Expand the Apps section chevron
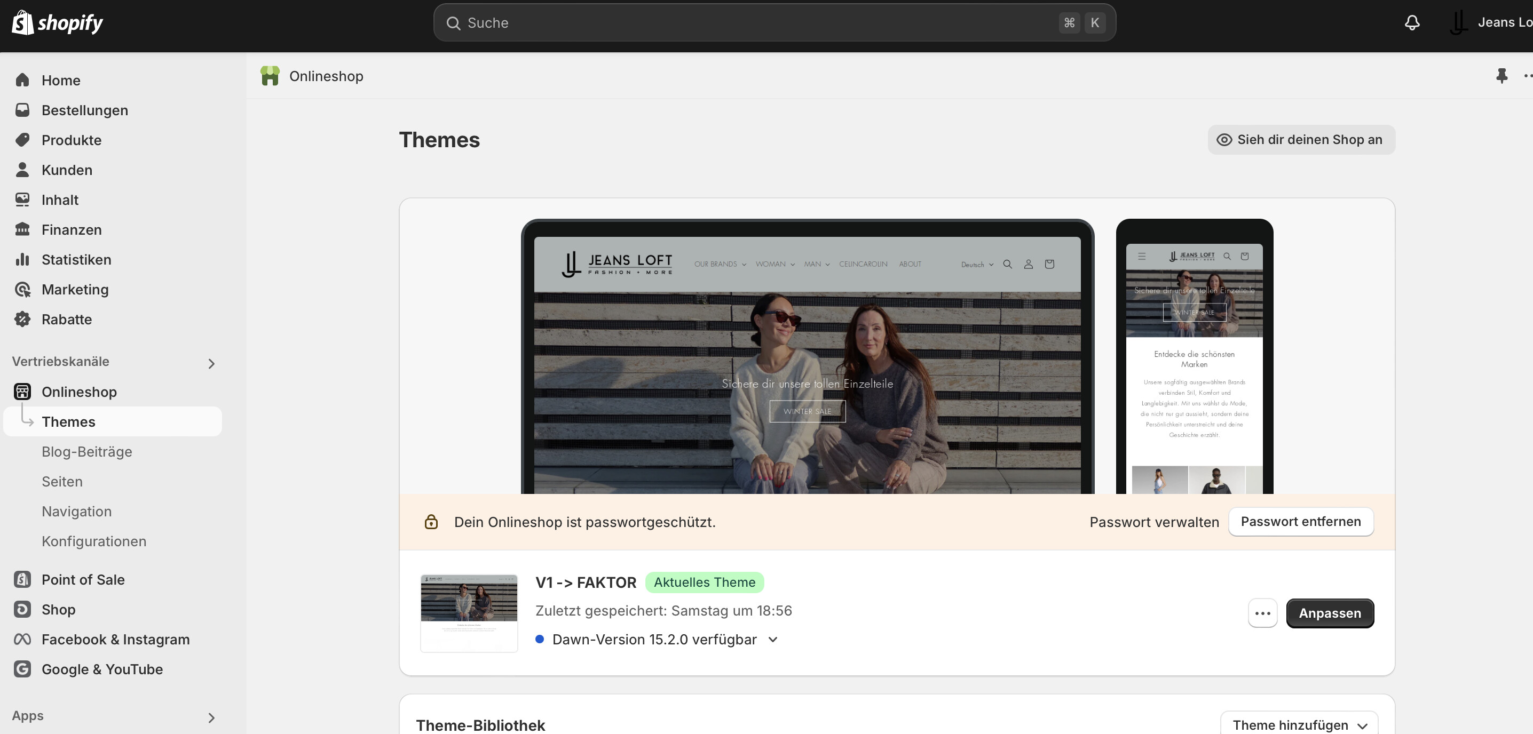1533x734 pixels. [x=211, y=718]
